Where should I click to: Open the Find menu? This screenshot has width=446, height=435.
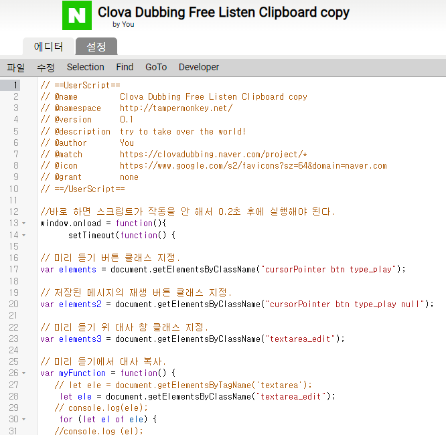(x=125, y=67)
